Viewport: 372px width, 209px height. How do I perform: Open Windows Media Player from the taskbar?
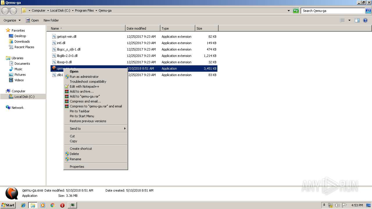43,205
